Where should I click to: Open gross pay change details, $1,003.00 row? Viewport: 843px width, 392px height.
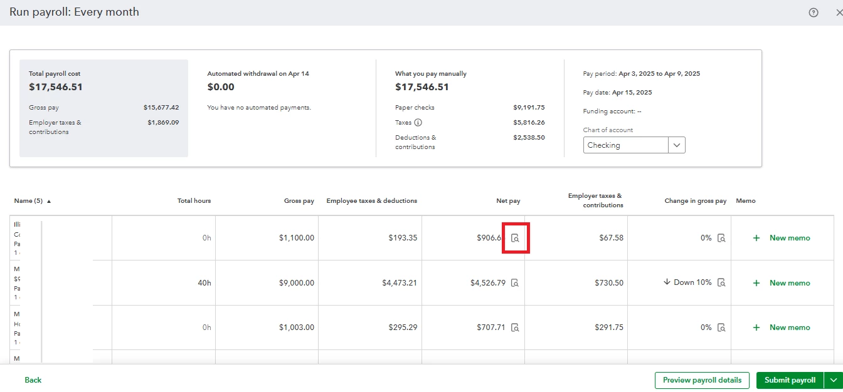coord(721,328)
